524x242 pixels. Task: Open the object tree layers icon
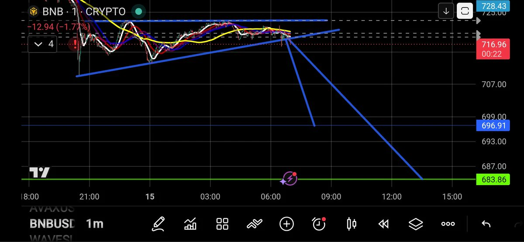pyautogui.click(x=416, y=224)
